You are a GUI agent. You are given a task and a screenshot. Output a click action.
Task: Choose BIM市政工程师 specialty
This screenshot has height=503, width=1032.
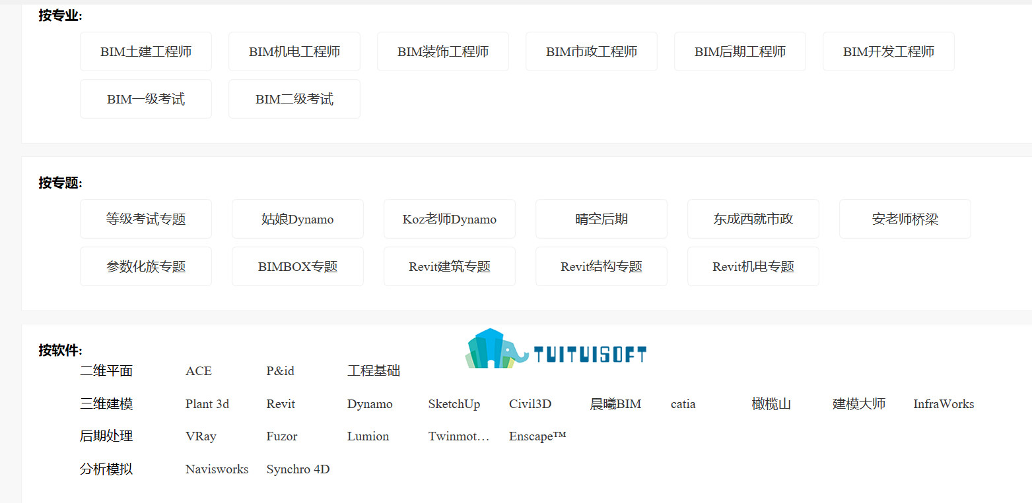point(592,51)
